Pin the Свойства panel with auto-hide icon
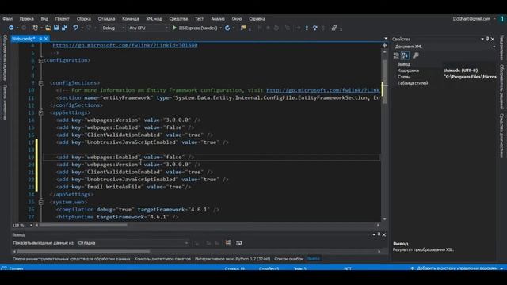The width and height of the screenshot is (507, 285). (x=488, y=39)
